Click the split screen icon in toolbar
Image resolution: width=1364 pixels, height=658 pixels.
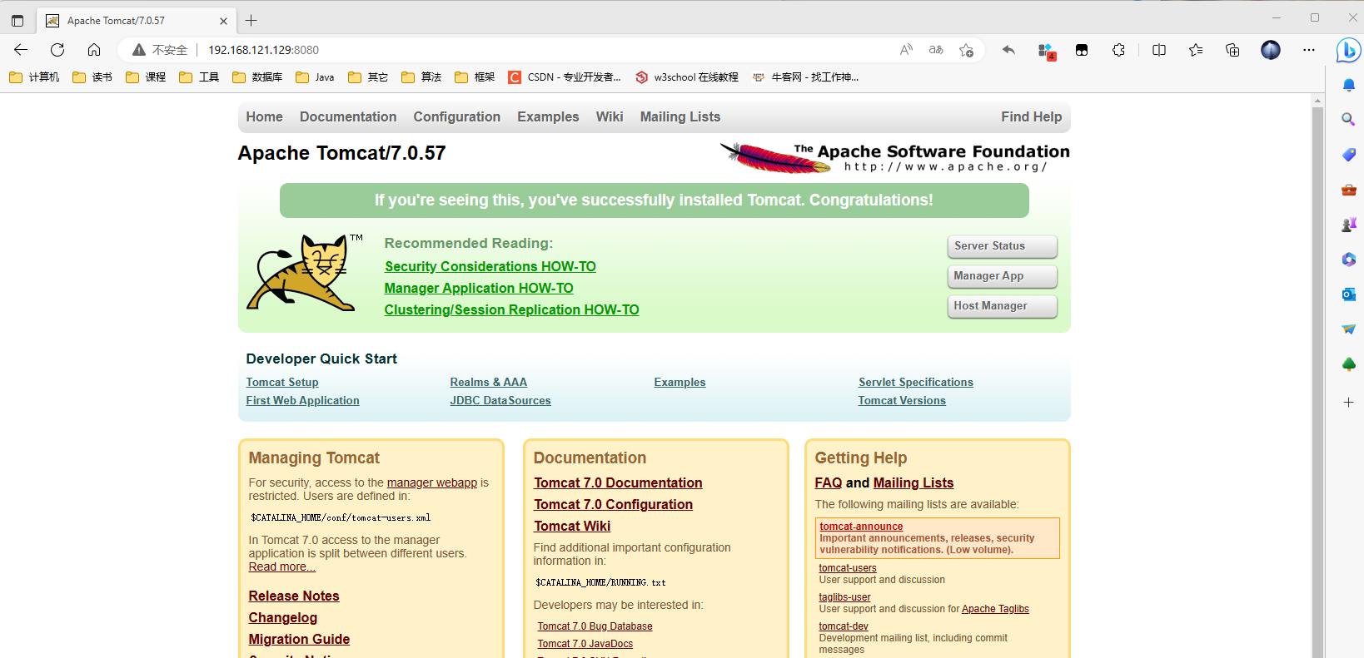(1158, 50)
